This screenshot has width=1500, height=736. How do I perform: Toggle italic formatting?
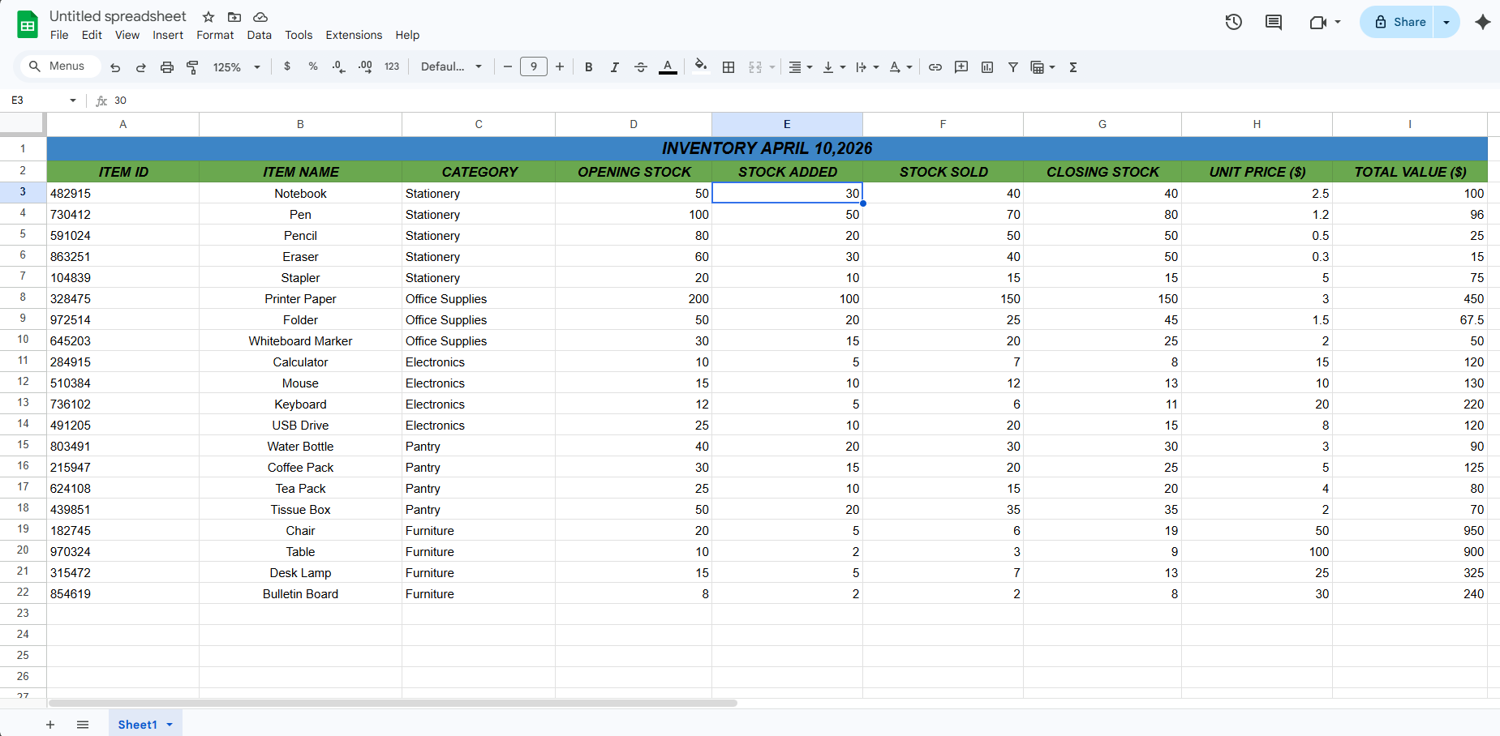(x=615, y=67)
